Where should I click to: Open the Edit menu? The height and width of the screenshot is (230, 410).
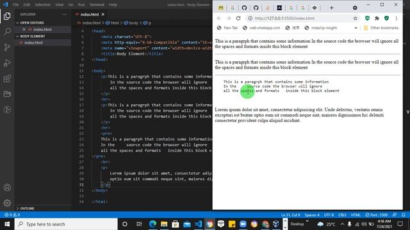26,4
